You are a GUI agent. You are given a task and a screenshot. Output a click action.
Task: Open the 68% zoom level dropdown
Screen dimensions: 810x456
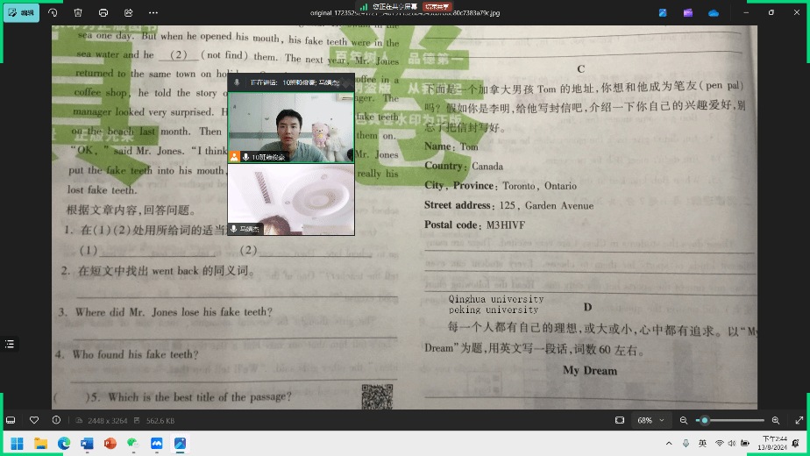pyautogui.click(x=652, y=420)
